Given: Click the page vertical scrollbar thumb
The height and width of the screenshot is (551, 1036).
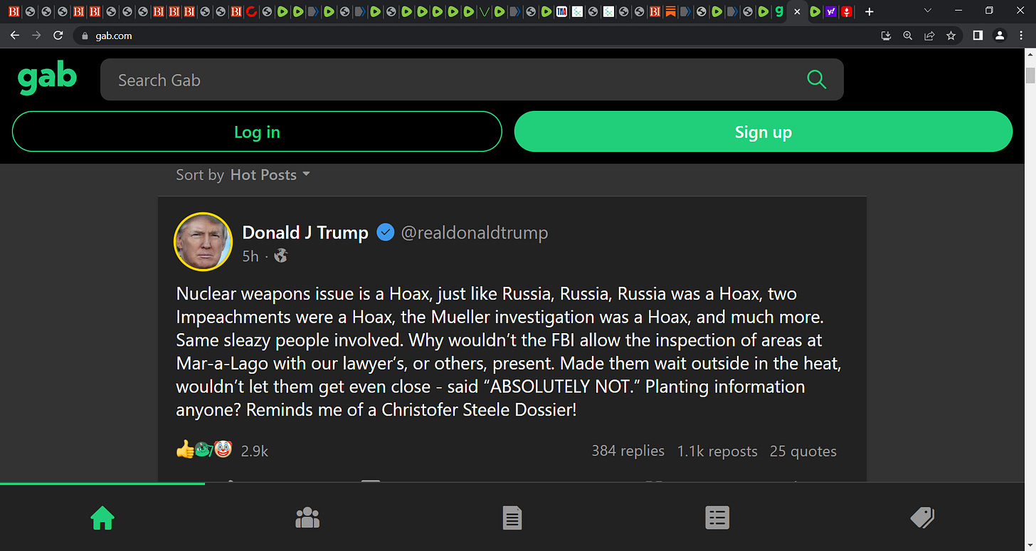Looking at the screenshot, I should point(1030,77).
